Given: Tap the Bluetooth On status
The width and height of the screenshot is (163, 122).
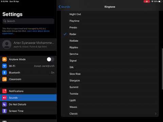Looking at the screenshot, I should (x=53, y=73).
